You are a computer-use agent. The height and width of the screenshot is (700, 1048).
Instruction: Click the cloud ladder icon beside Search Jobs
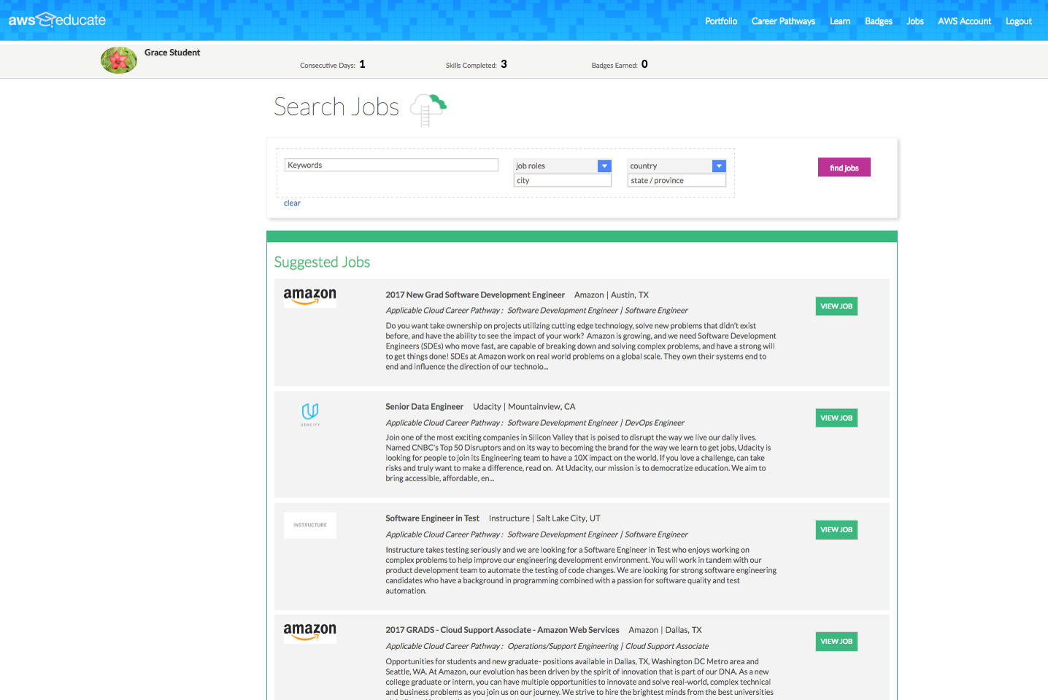[x=428, y=109]
